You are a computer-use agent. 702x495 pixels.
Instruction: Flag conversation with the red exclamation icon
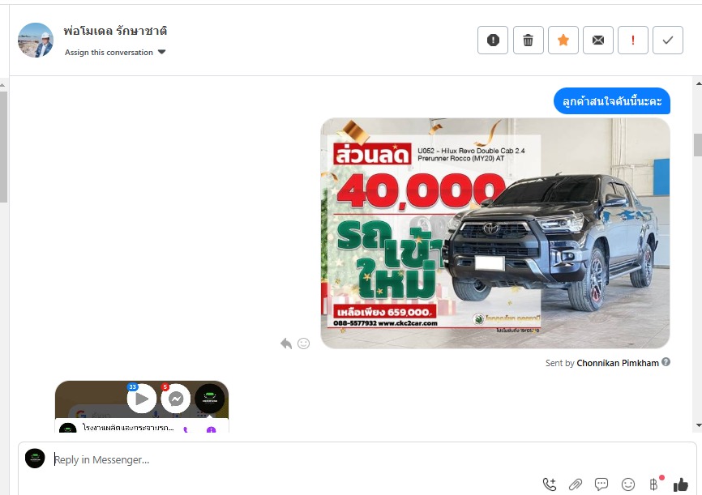[633, 41]
